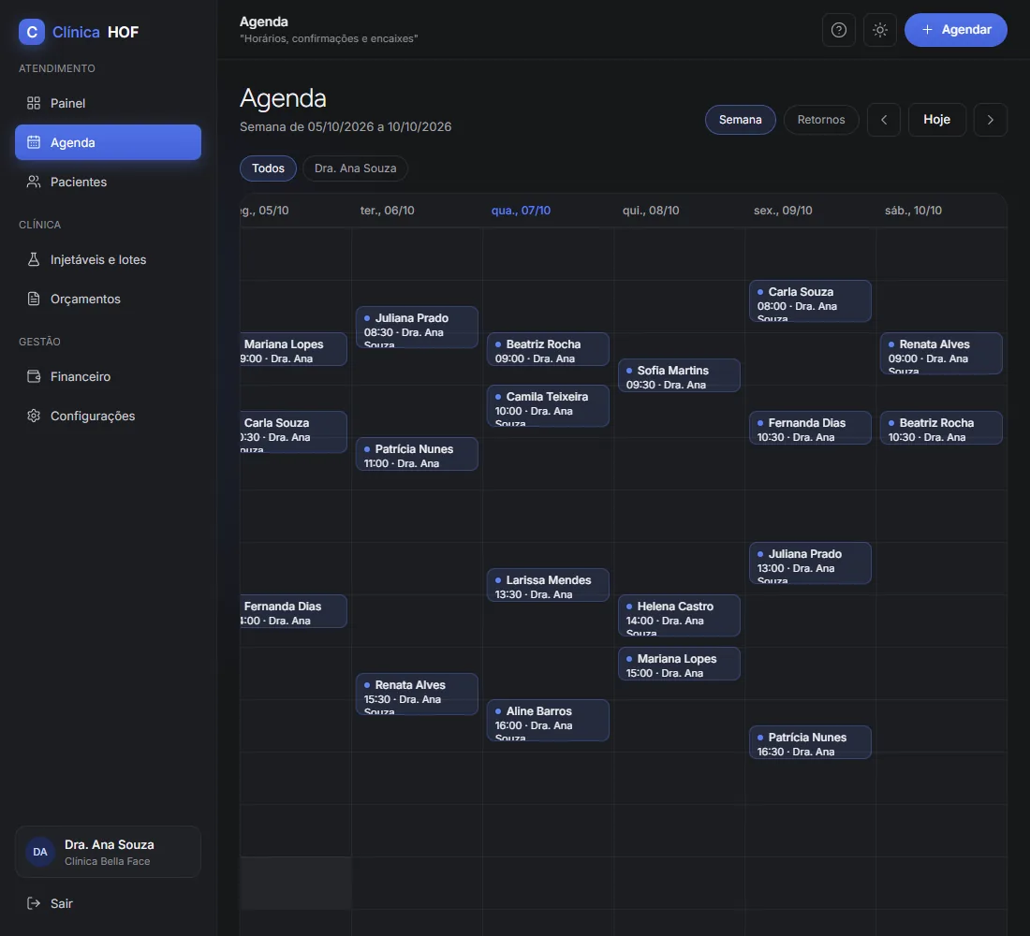Toggle light theme with the sun icon

(880, 30)
